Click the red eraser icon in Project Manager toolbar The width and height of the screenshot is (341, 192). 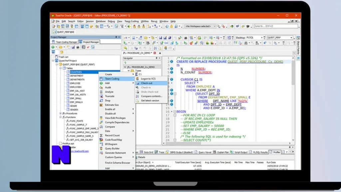pyautogui.click(x=88, y=47)
